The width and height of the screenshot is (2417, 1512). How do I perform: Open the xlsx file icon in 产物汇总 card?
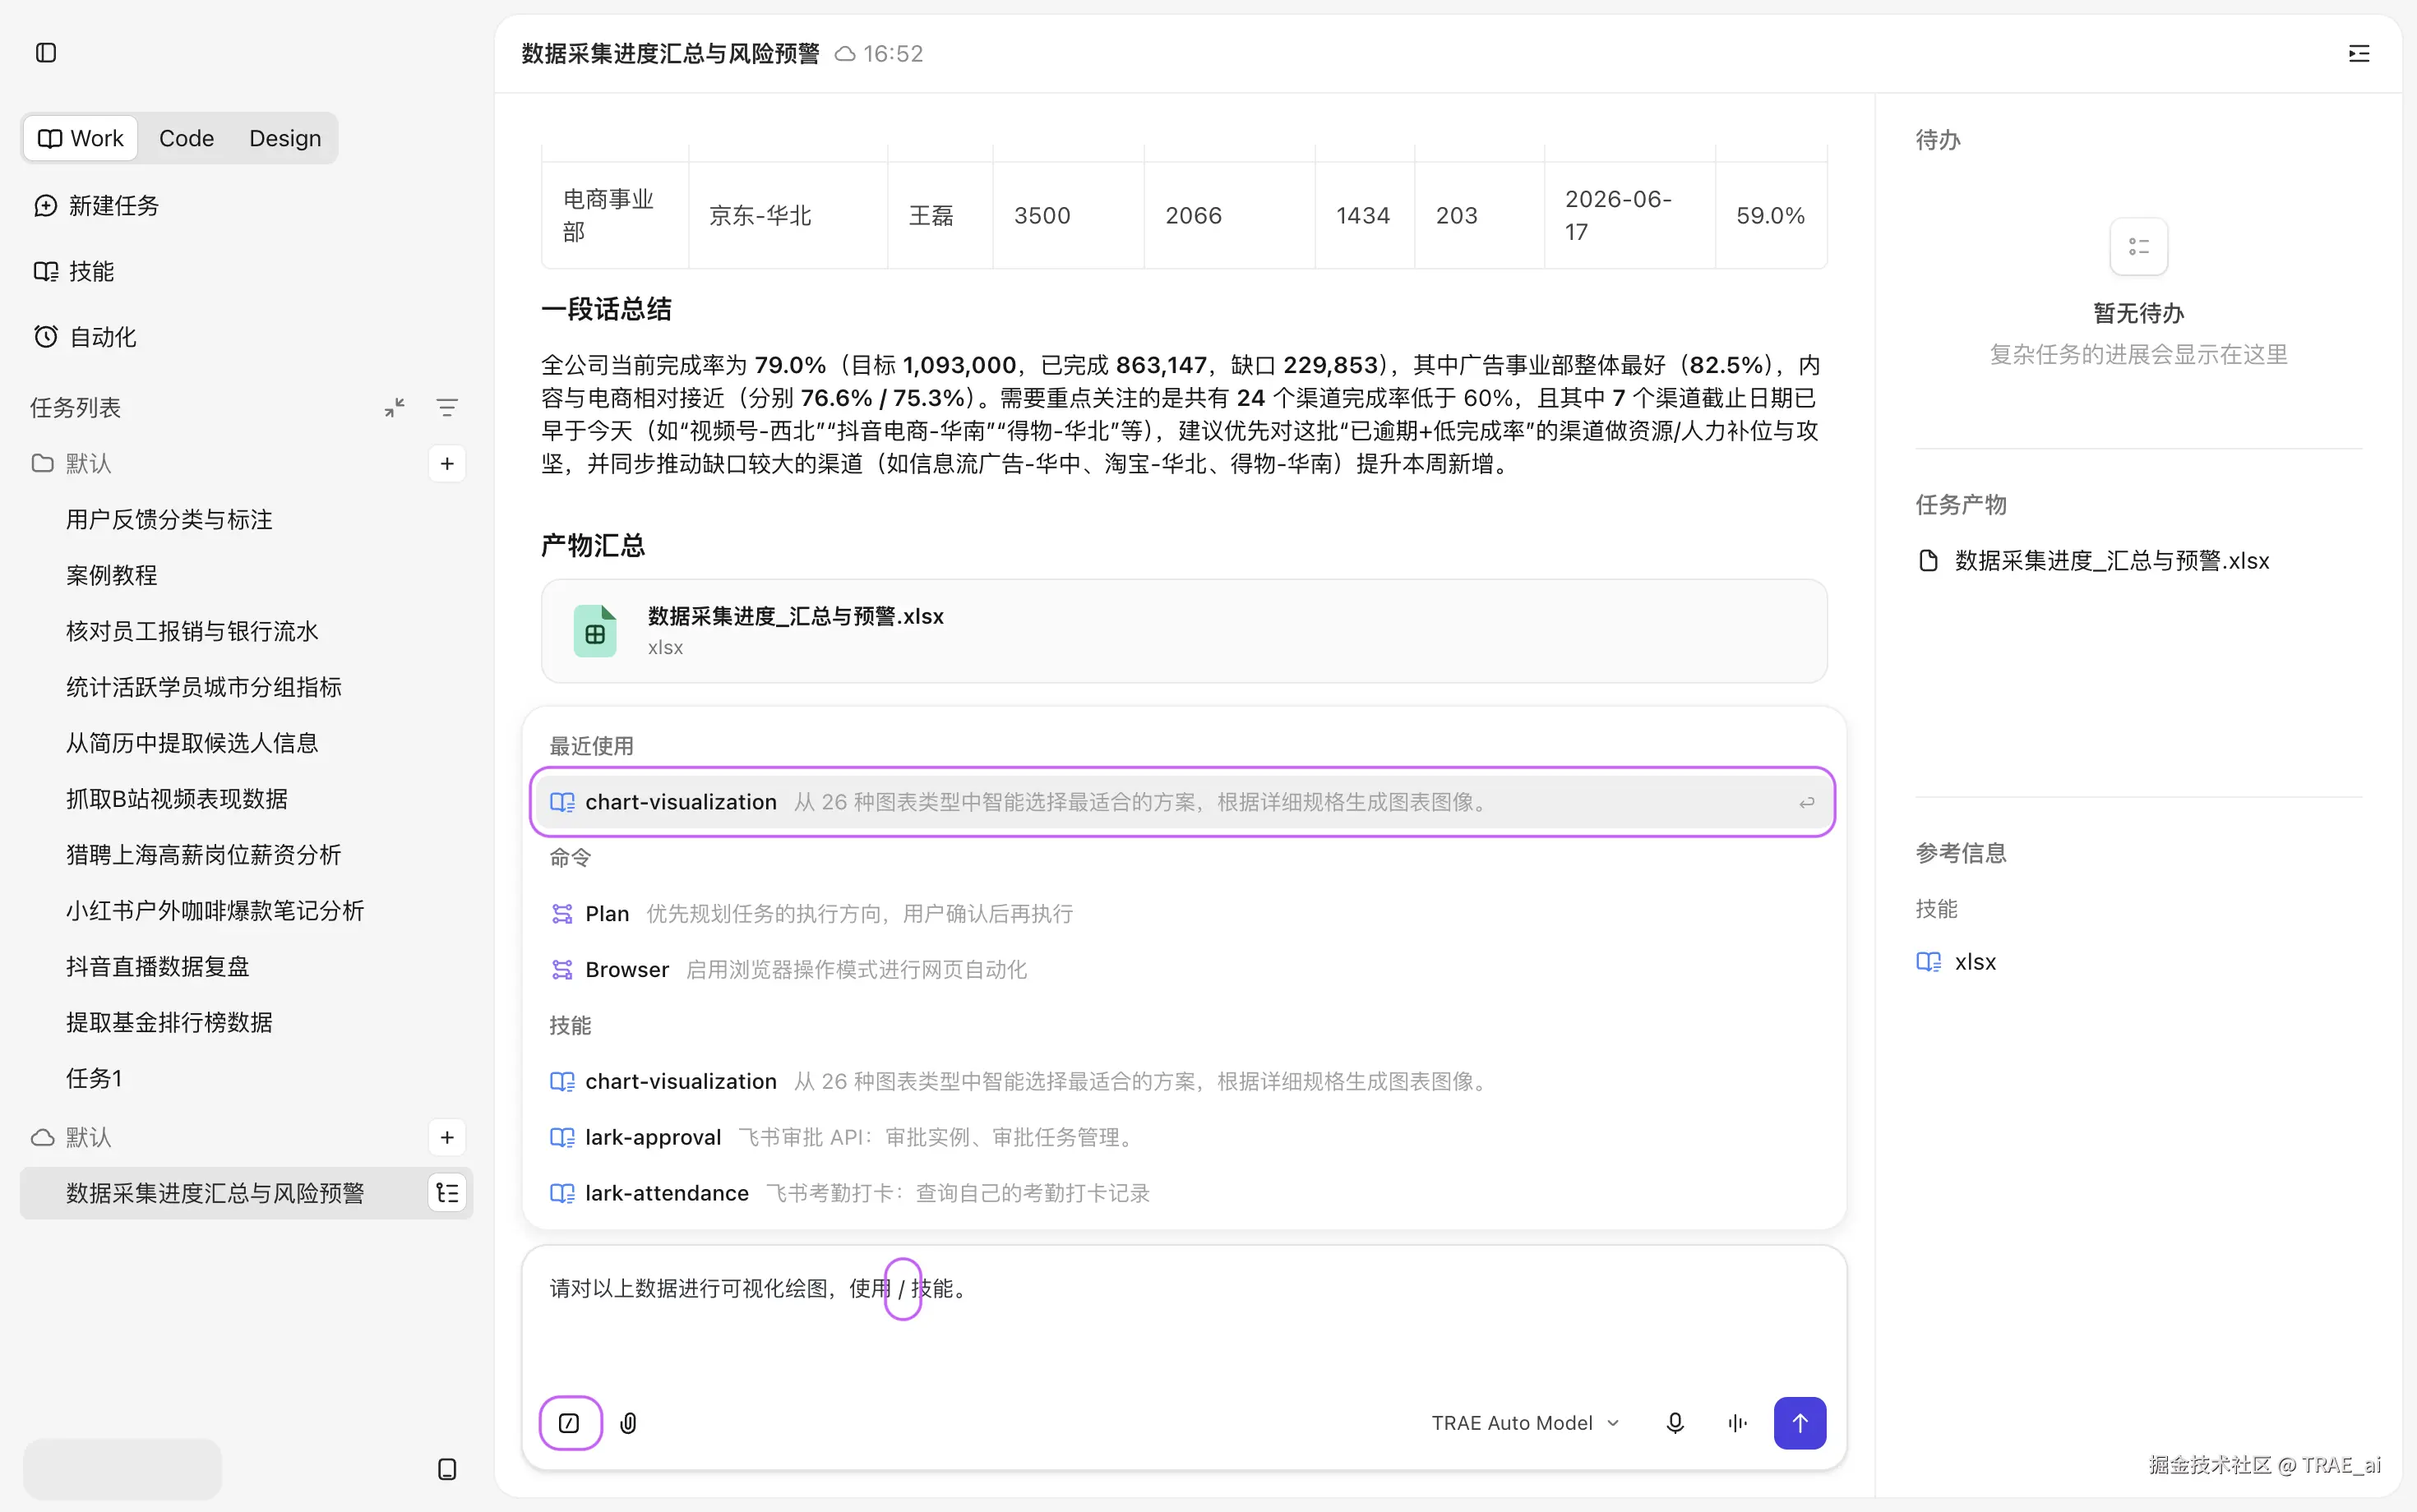[594, 631]
